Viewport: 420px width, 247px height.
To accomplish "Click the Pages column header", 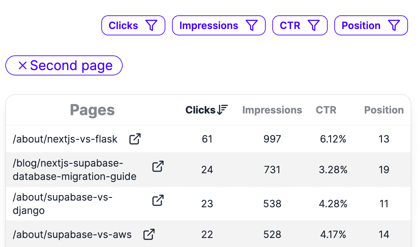I will [92, 110].
